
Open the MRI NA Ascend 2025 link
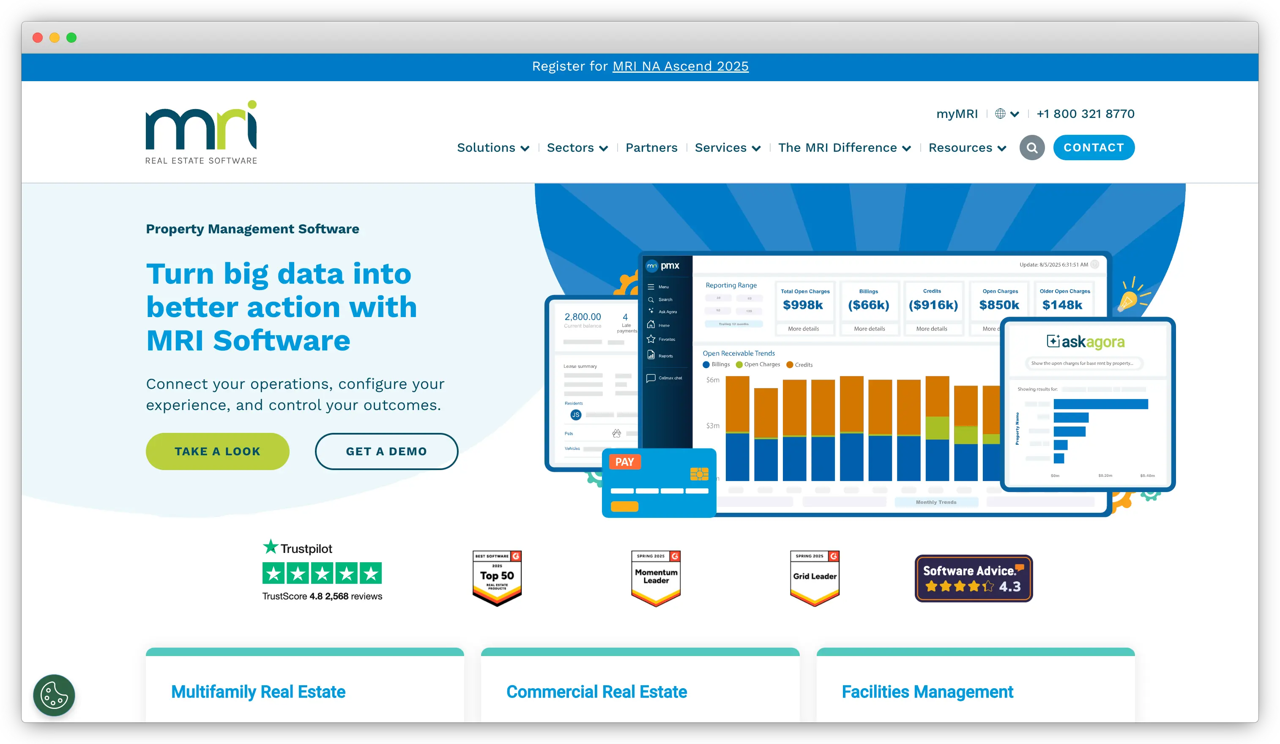[x=680, y=66]
